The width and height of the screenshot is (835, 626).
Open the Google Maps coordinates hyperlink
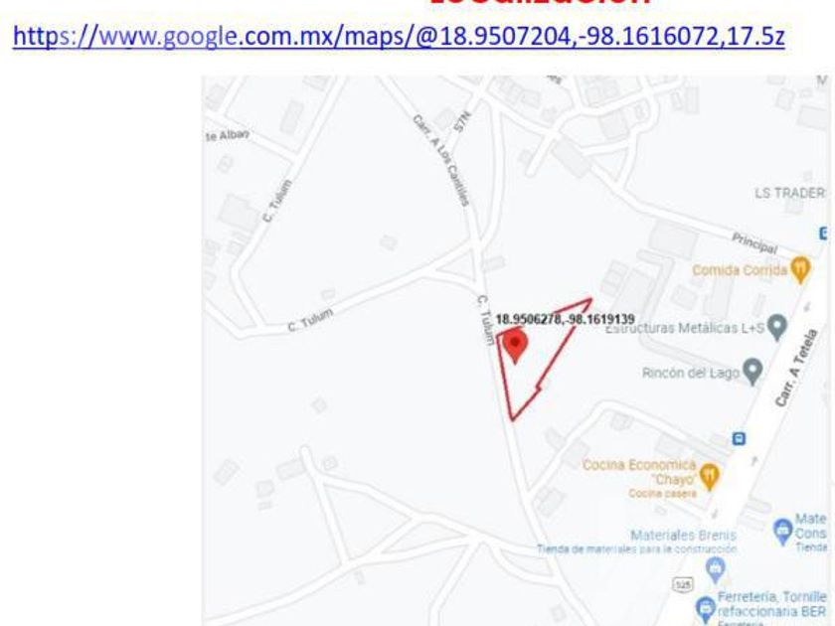(x=399, y=36)
